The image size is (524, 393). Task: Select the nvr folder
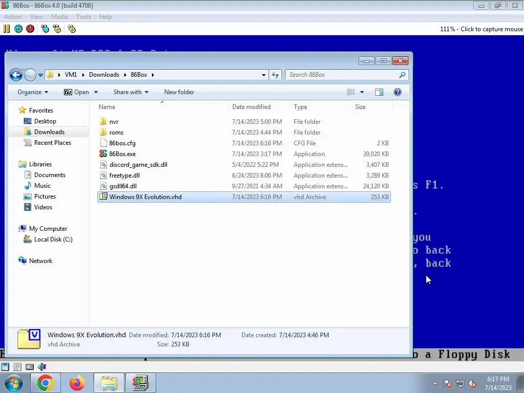pos(244,122)
